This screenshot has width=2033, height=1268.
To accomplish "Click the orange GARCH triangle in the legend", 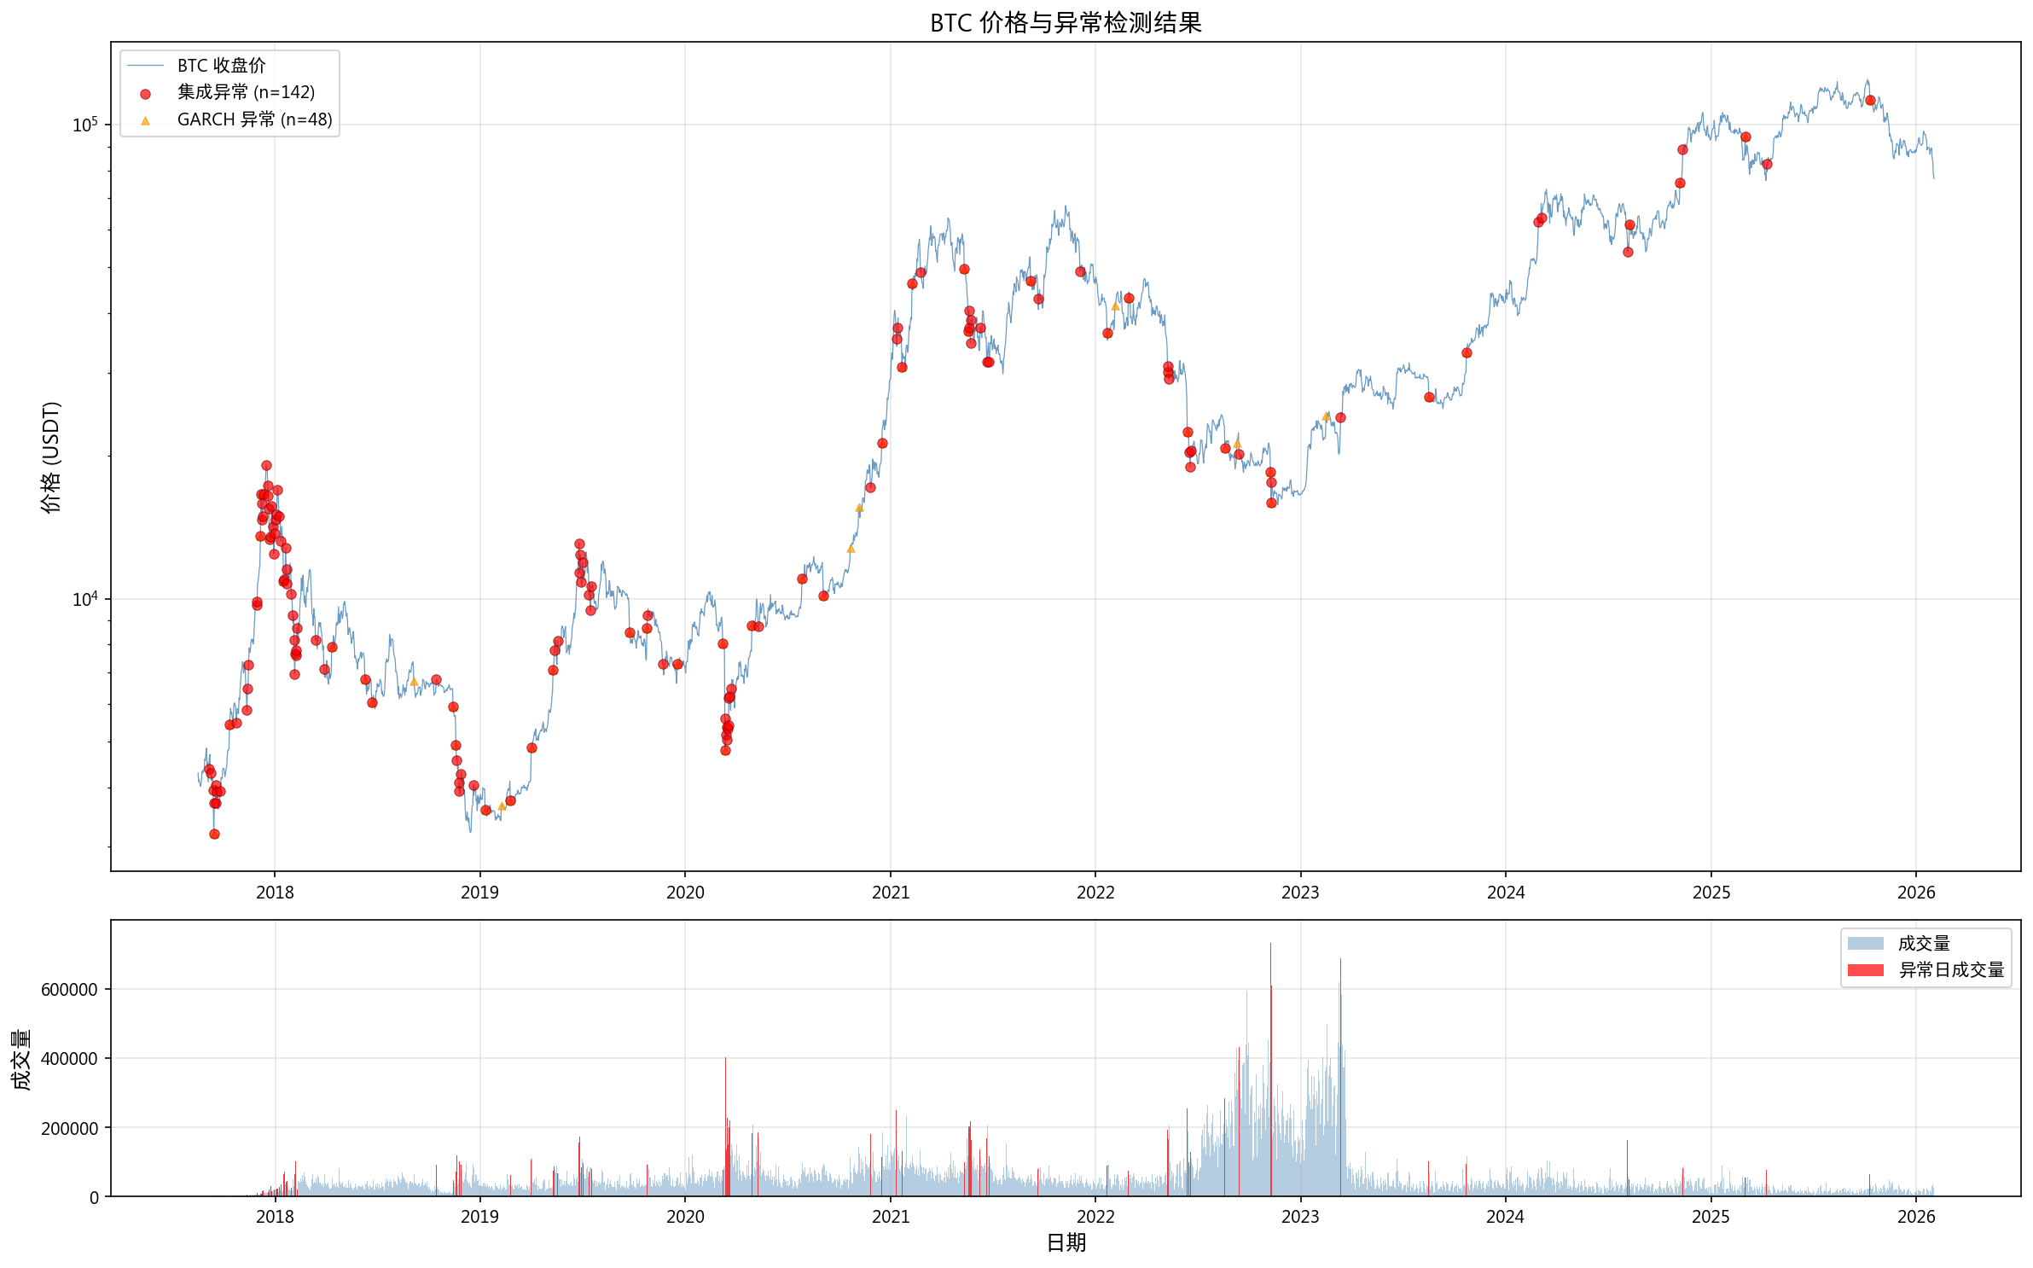I will 145,121.
